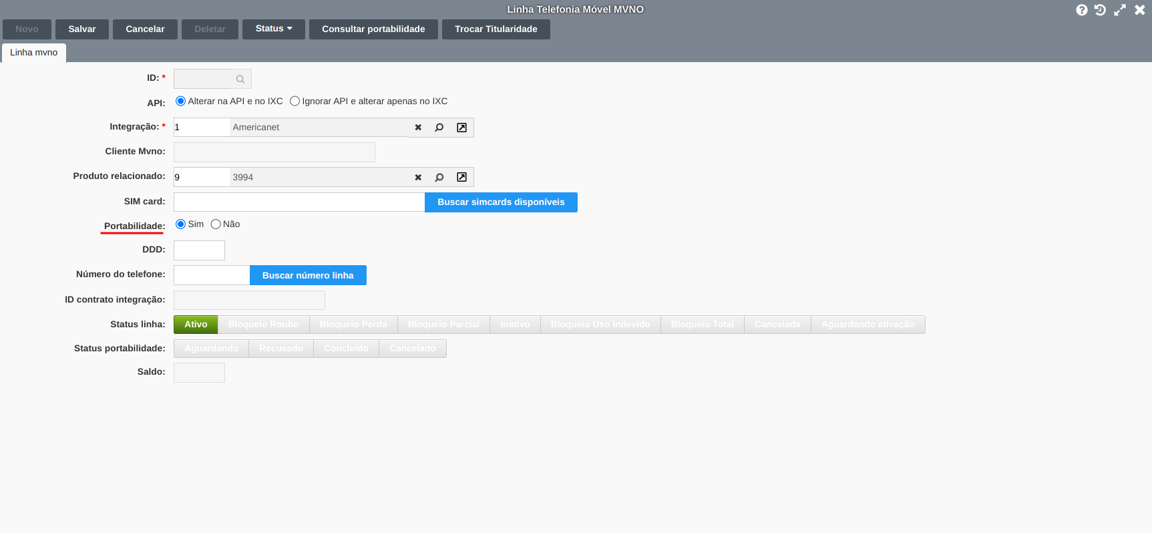Click Consultar portabilidade button
The height and width of the screenshot is (533, 1152).
tap(373, 29)
